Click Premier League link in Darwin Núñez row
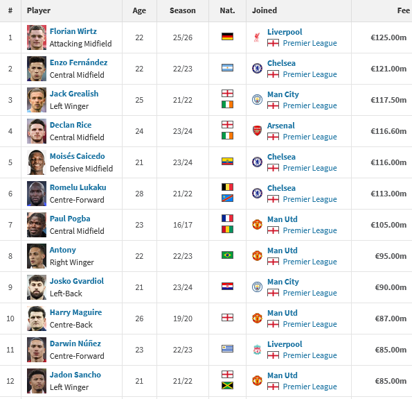This screenshot has height=399, width=412. click(310, 355)
